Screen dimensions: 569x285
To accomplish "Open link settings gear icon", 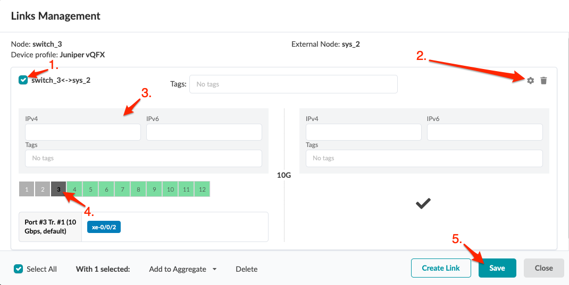I will pyautogui.click(x=530, y=81).
